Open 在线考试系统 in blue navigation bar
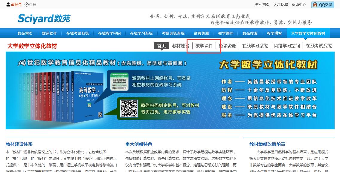This screenshot has width=340, height=172. click(x=78, y=33)
